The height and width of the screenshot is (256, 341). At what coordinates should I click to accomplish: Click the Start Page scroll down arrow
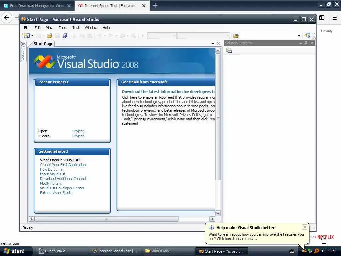tap(218, 213)
